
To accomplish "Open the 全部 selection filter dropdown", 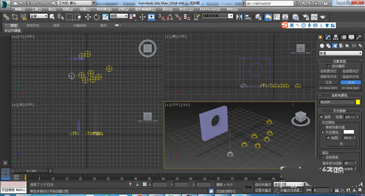I will click(38, 16).
